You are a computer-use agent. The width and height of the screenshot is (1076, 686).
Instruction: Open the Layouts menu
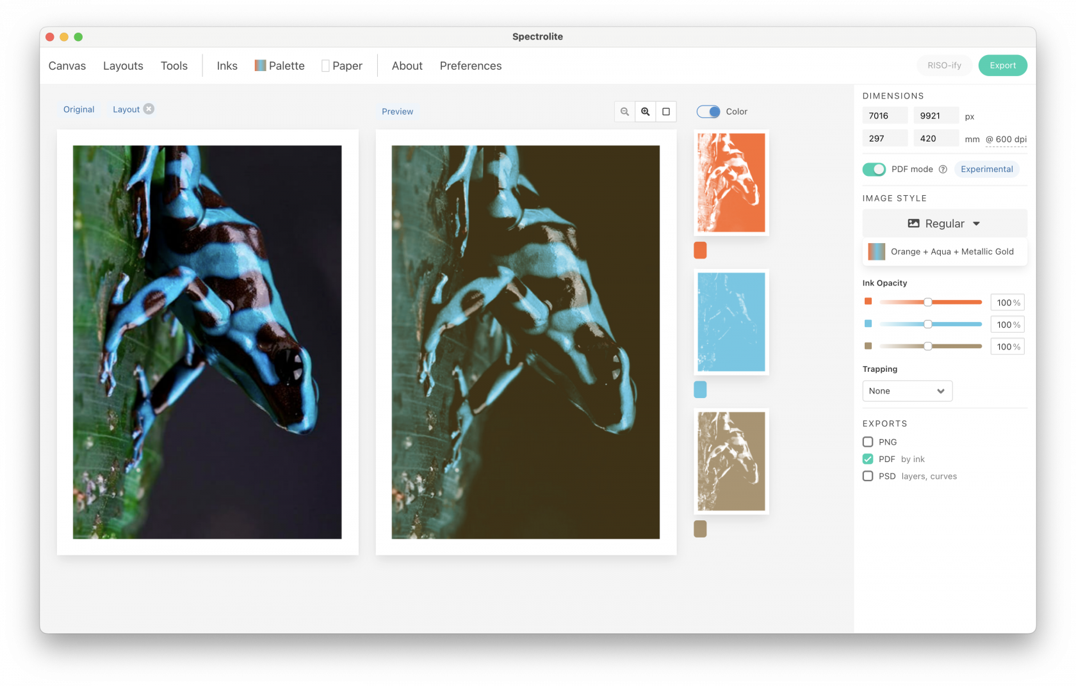pyautogui.click(x=123, y=66)
